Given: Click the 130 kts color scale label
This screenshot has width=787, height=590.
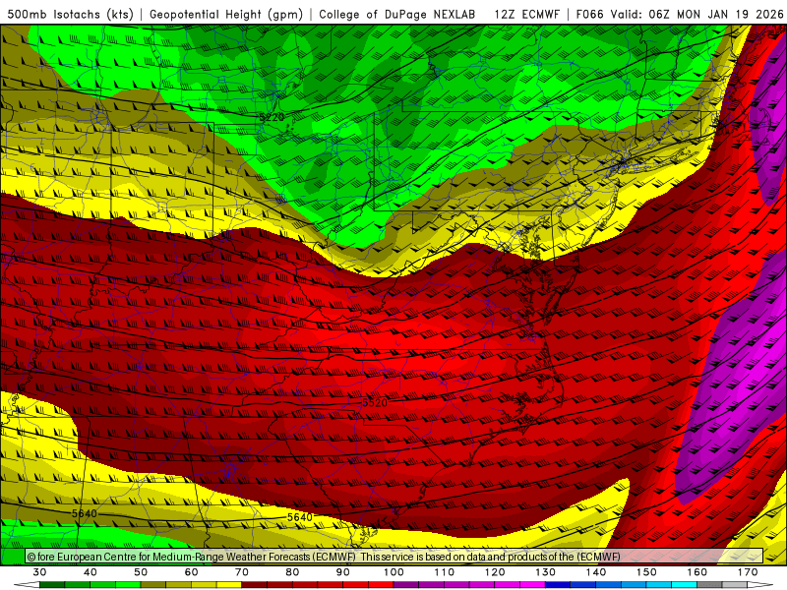Looking at the screenshot, I should click(545, 572).
